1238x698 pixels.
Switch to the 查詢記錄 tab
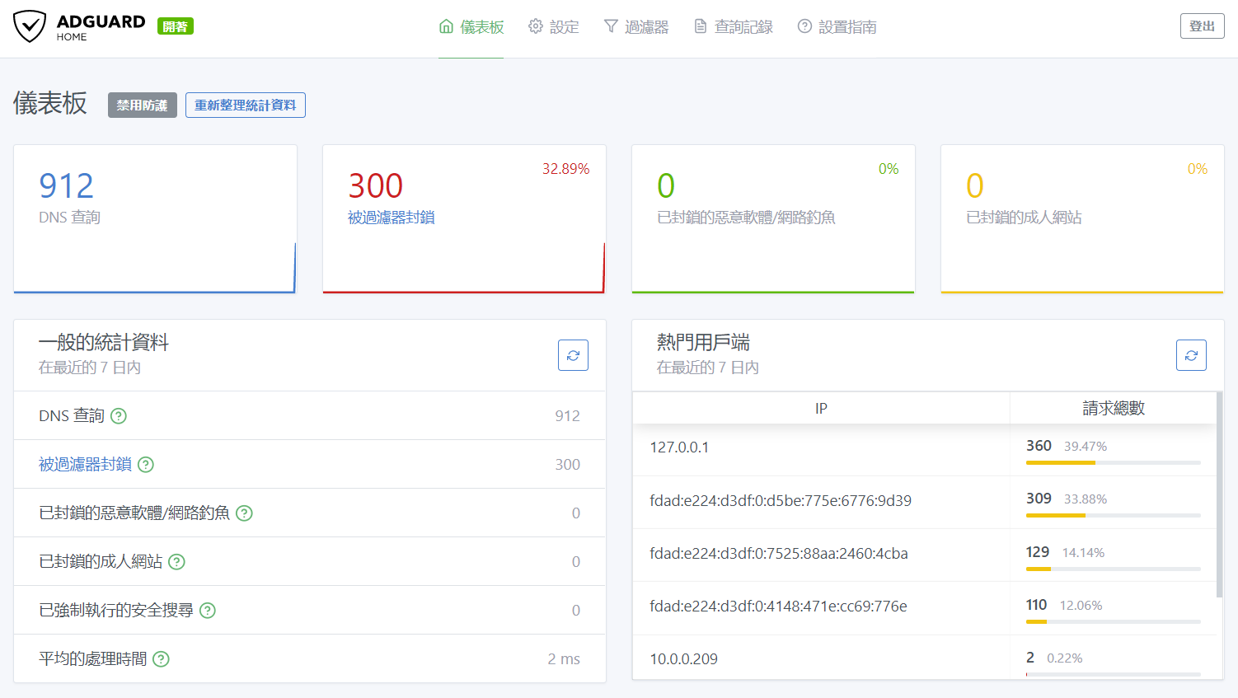click(743, 26)
